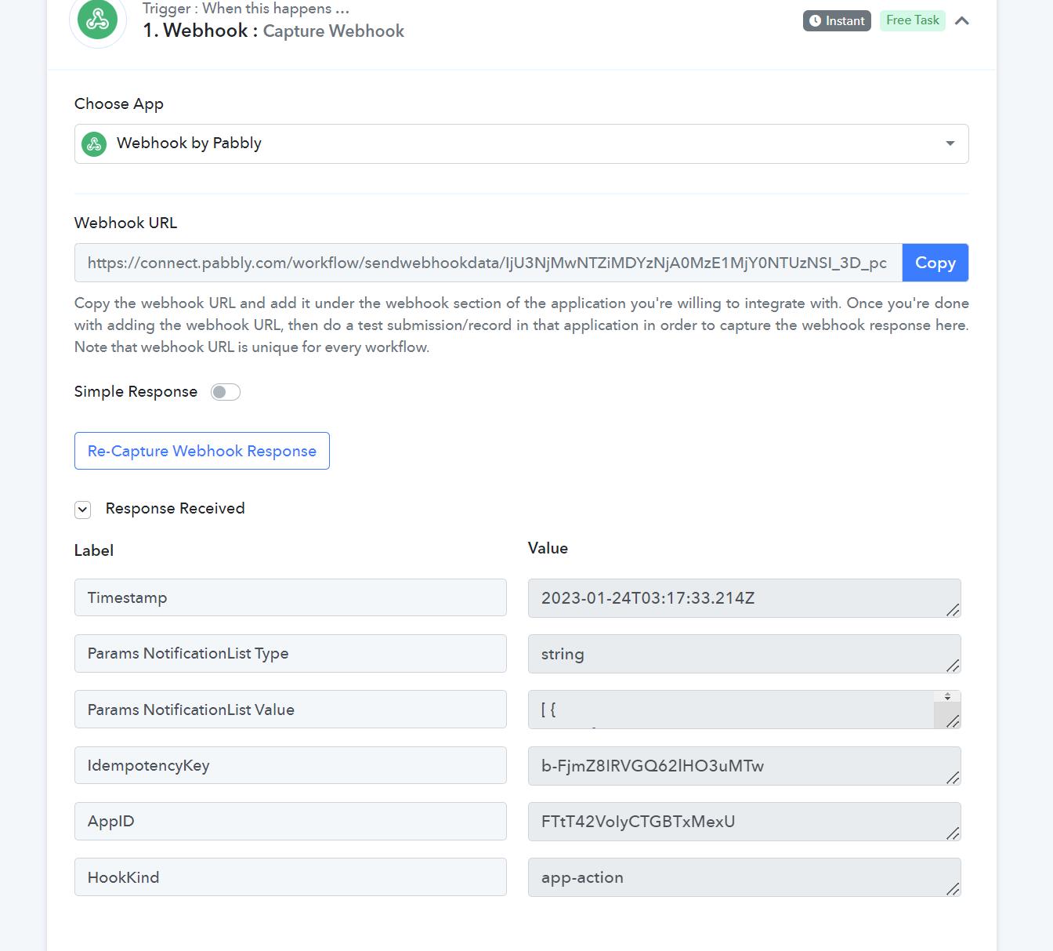Click the AppID label field
This screenshot has height=951, width=1053.
[291, 821]
